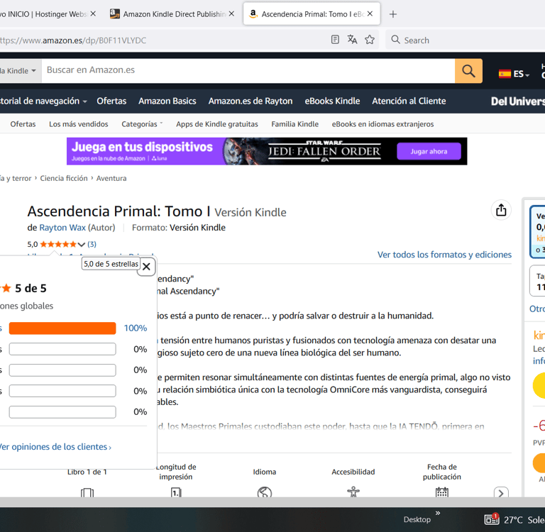Click the Accesibilidad person icon
Screen dimensions: 545x532
(x=353, y=492)
